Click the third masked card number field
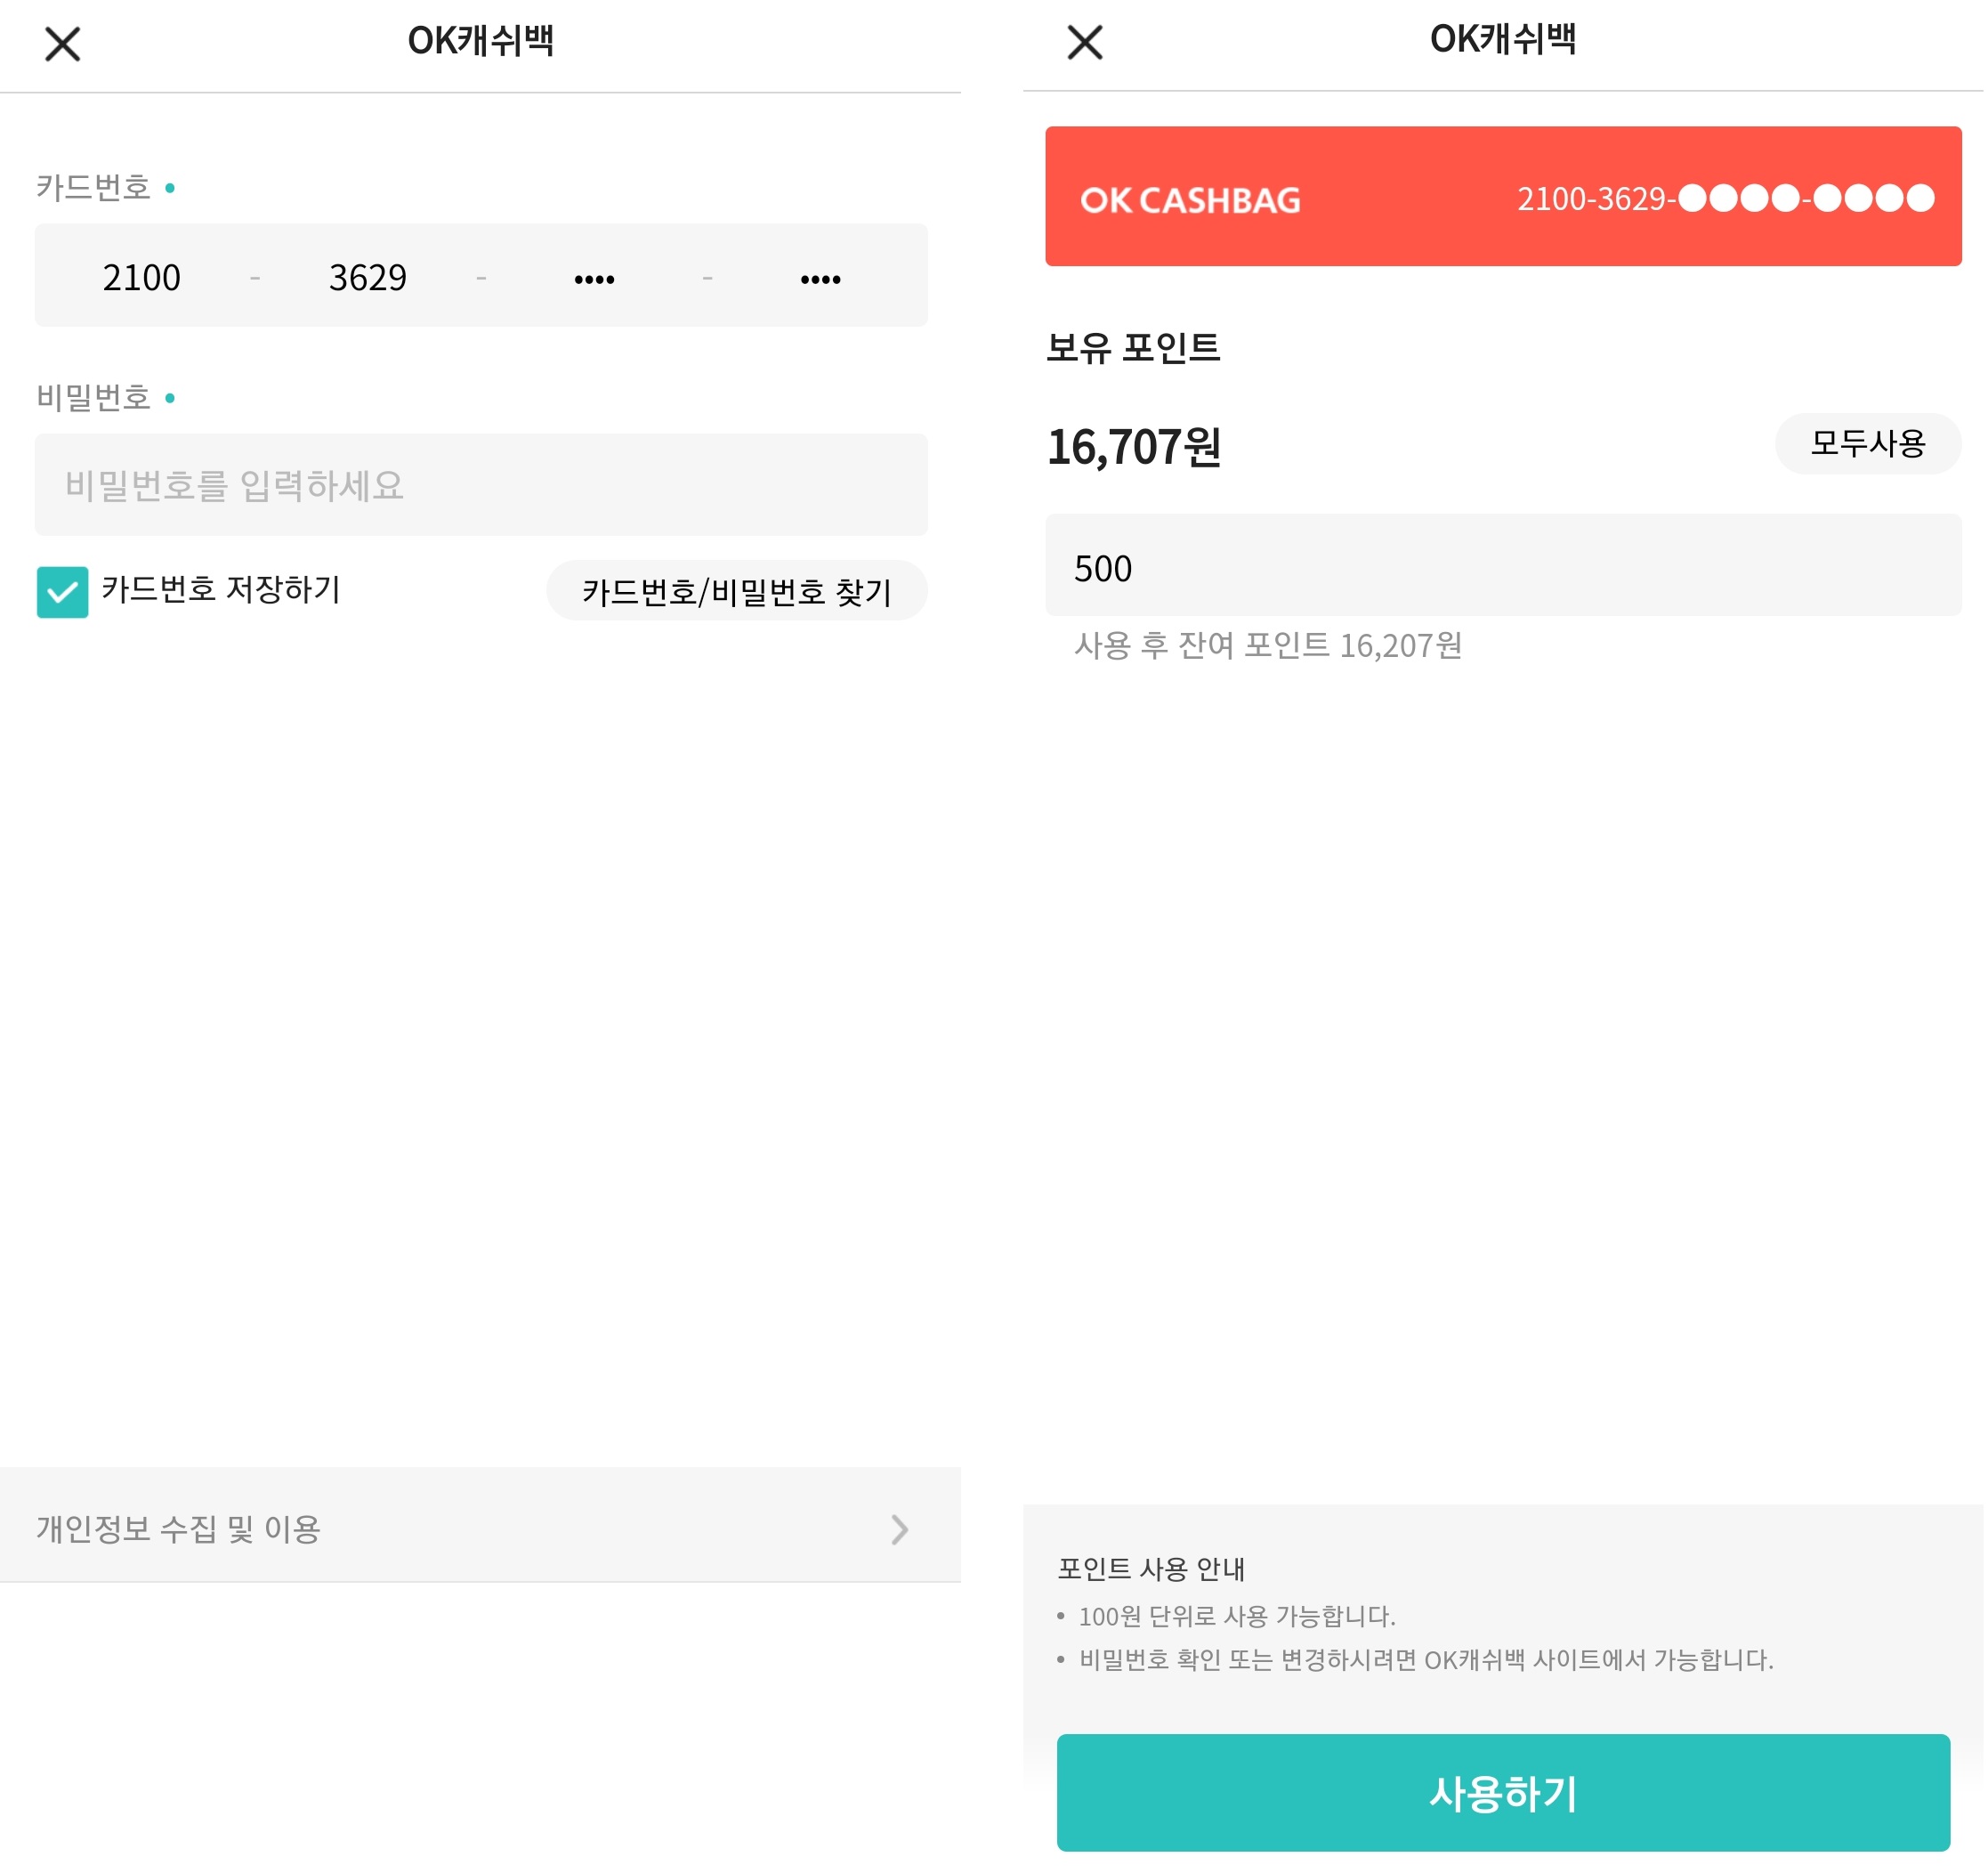This screenshot has height=1873, width=1988. point(595,280)
